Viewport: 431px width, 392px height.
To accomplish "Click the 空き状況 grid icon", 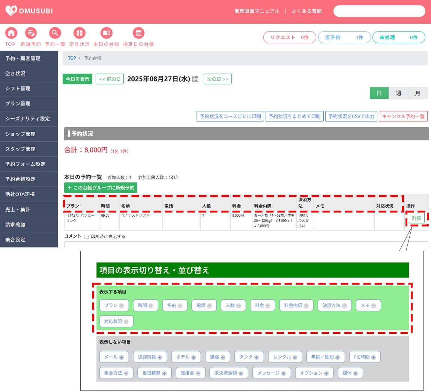I will (79, 33).
